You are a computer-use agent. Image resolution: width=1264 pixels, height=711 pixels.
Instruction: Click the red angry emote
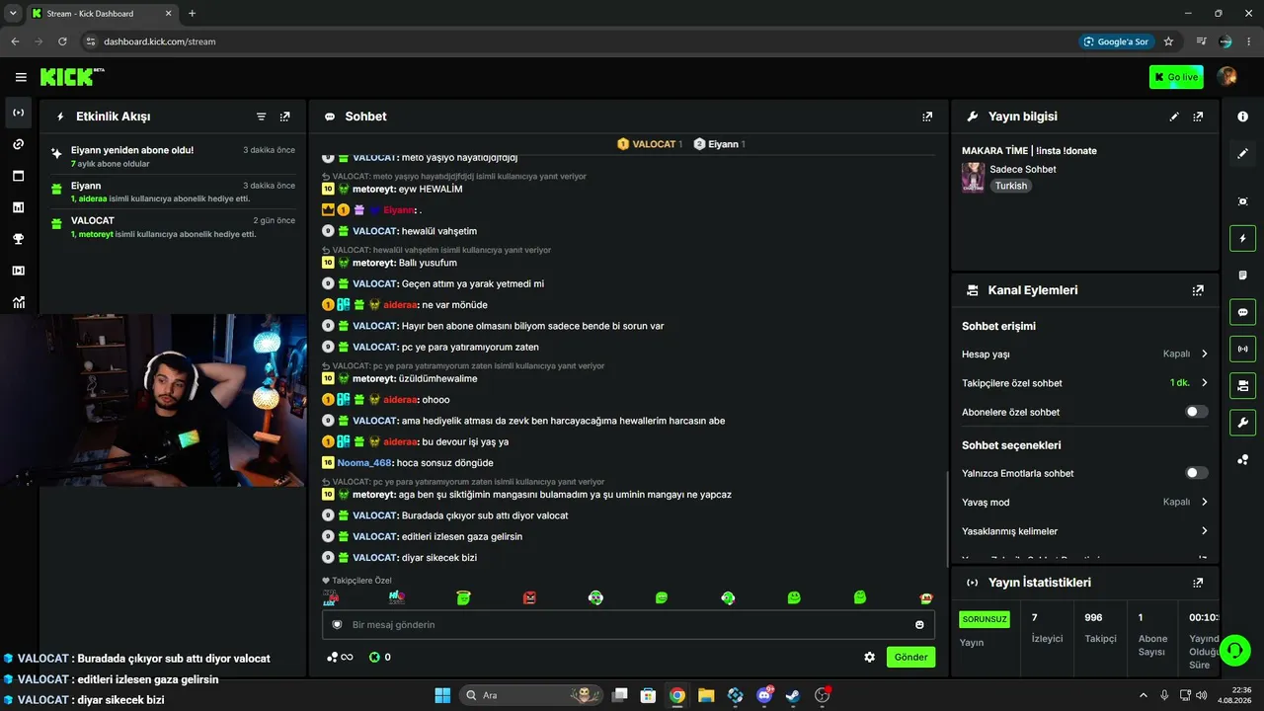click(530, 597)
